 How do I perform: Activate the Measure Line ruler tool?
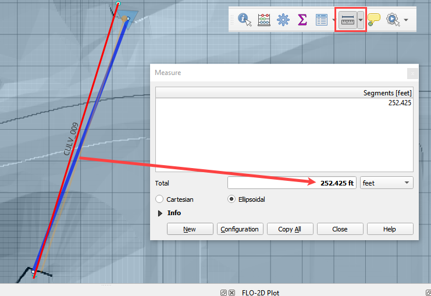coord(347,20)
